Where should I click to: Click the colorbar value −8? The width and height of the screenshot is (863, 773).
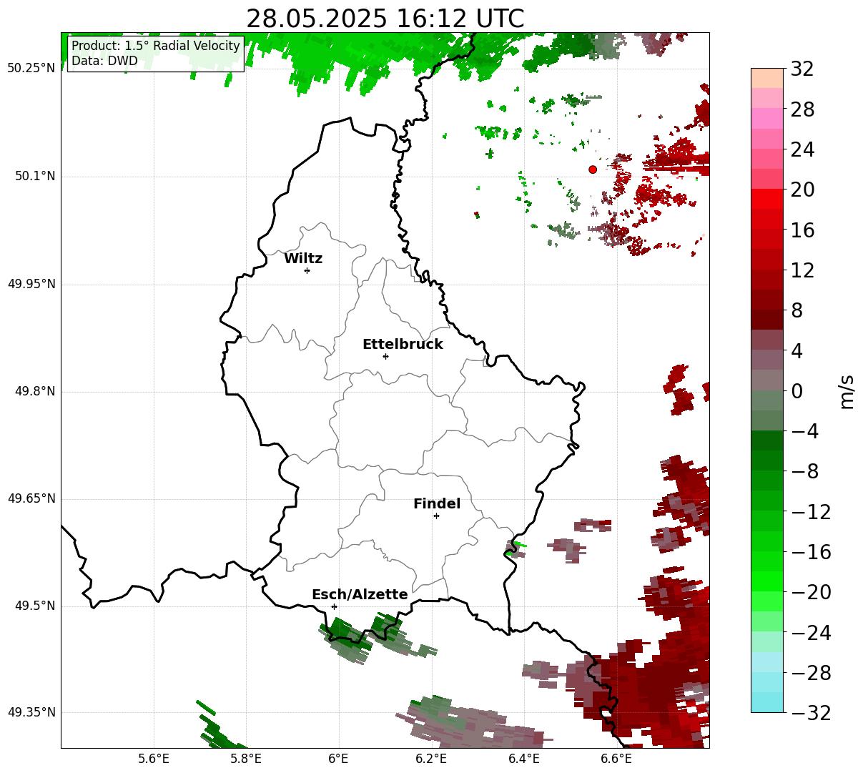tap(805, 471)
